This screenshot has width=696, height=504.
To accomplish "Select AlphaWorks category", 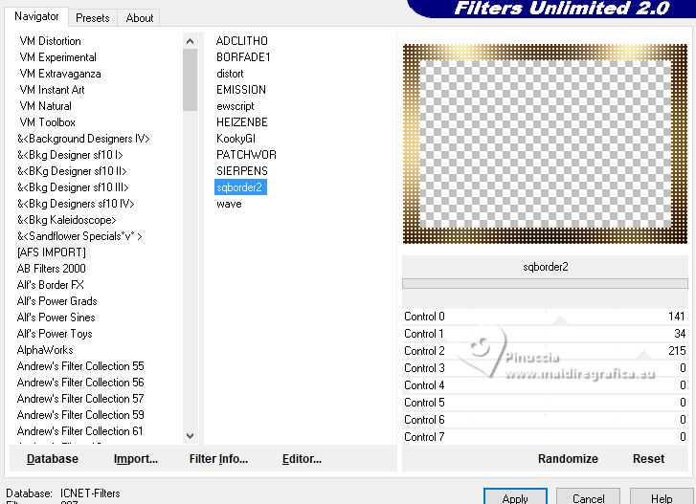I will (45, 350).
